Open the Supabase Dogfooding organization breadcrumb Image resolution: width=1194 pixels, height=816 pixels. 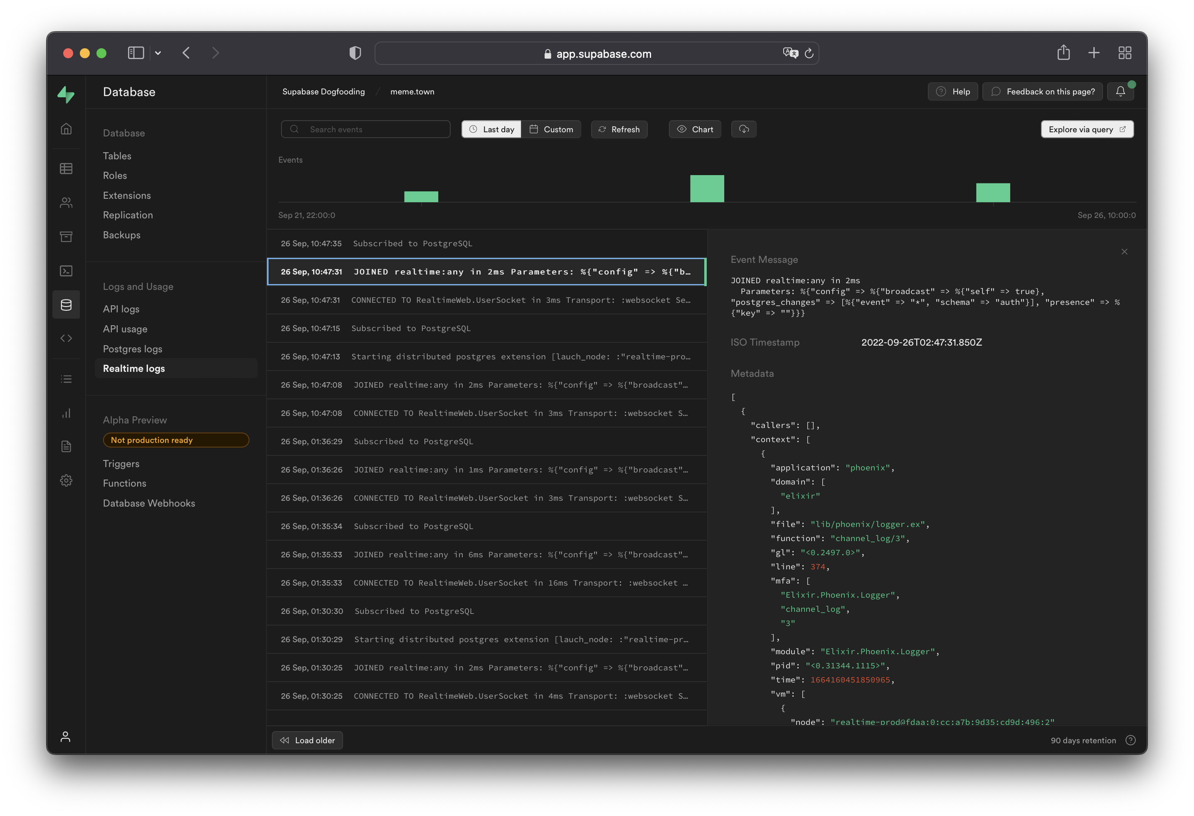click(323, 91)
